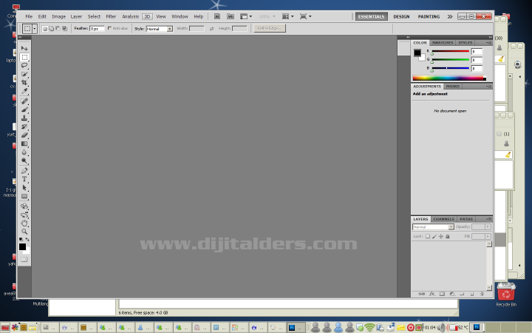Choose Subtract from selection mode

[x=58, y=29]
